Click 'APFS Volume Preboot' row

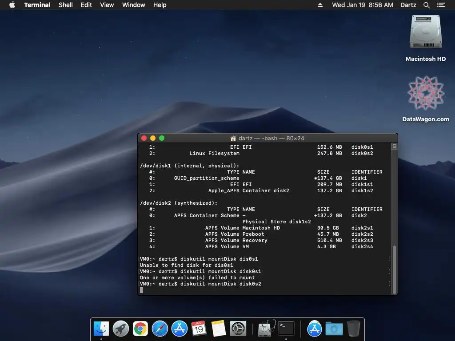click(235, 234)
